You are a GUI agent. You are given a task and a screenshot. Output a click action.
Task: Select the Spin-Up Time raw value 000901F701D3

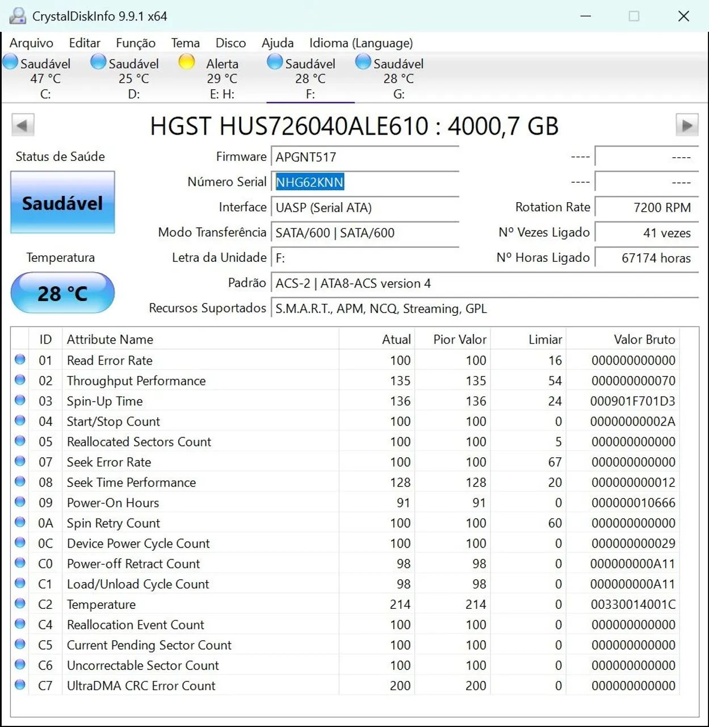[x=633, y=401]
